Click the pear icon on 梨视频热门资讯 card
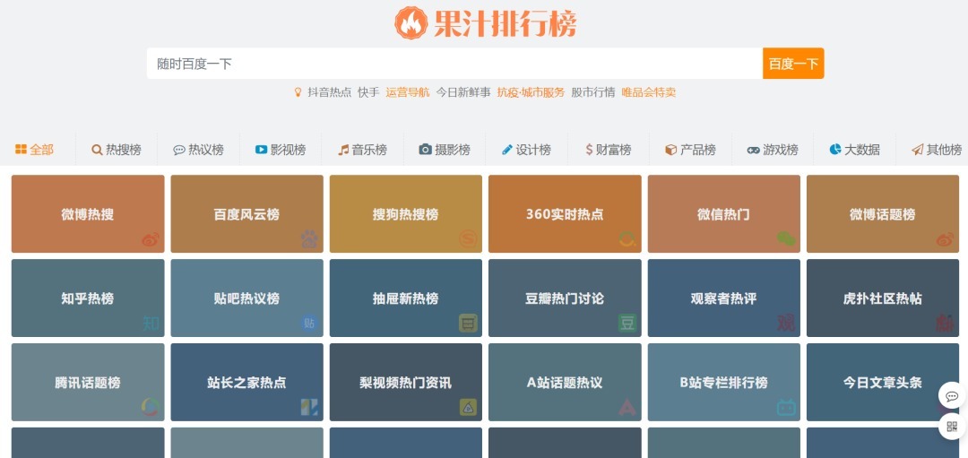The image size is (968, 458). [468, 408]
